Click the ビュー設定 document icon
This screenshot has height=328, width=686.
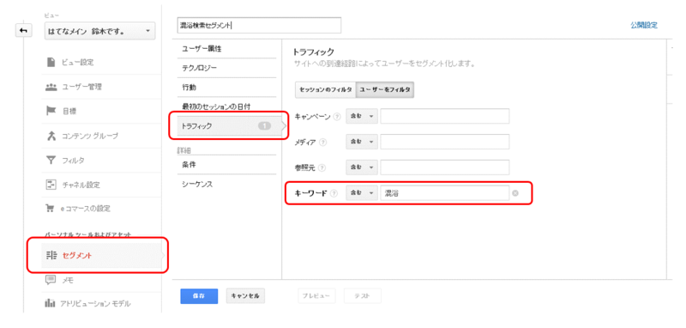[51, 62]
